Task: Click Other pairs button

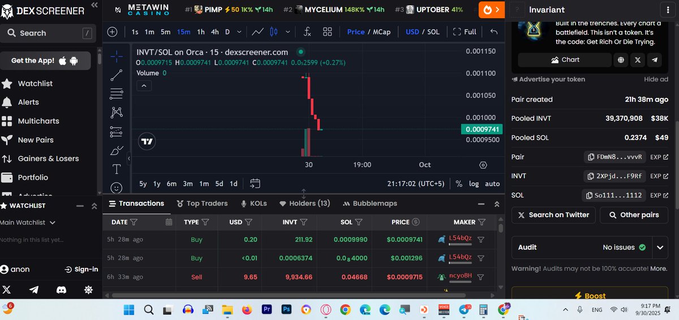Action: click(634, 215)
